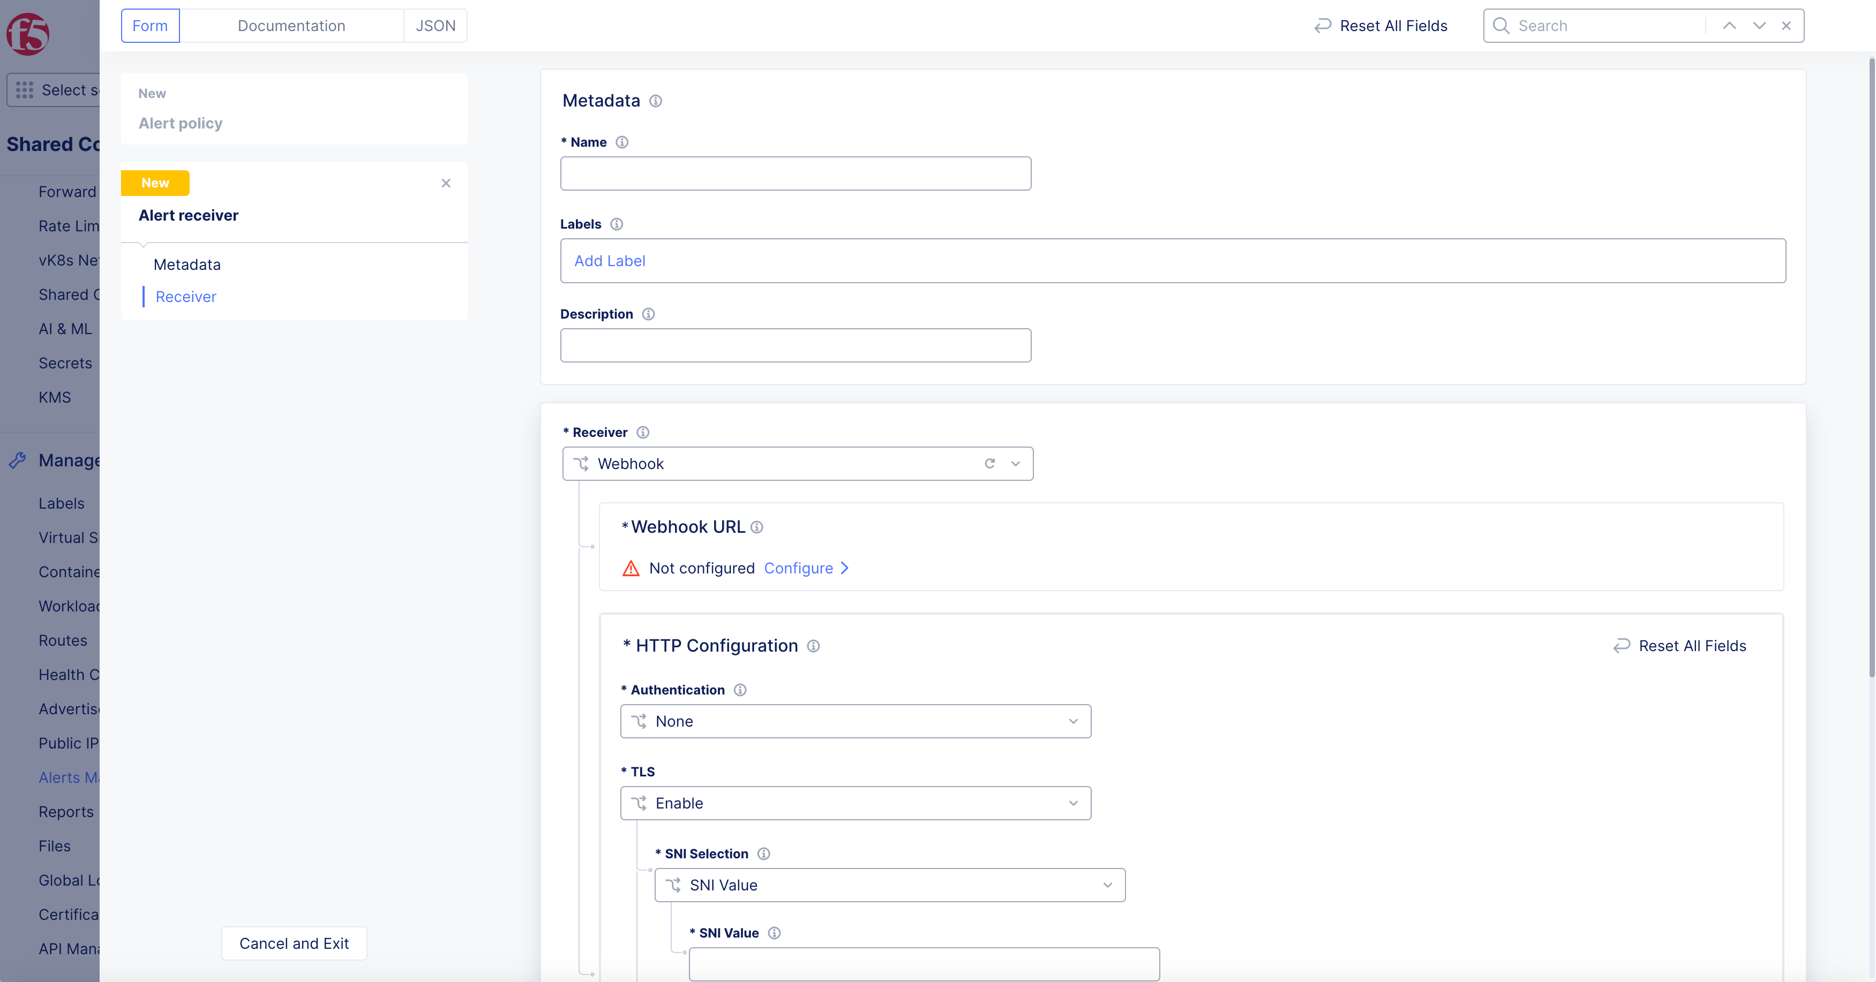Expand the Authentication dropdown
This screenshot has width=1876, height=982.
[855, 721]
